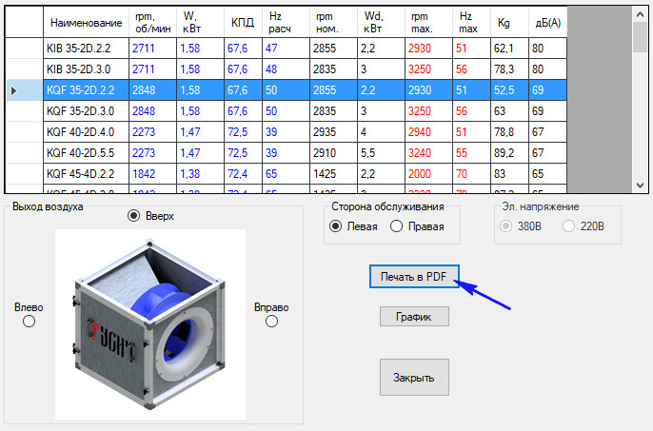Click the current row arrow indicator
Image resolution: width=653 pixels, height=431 pixels.
(13, 90)
